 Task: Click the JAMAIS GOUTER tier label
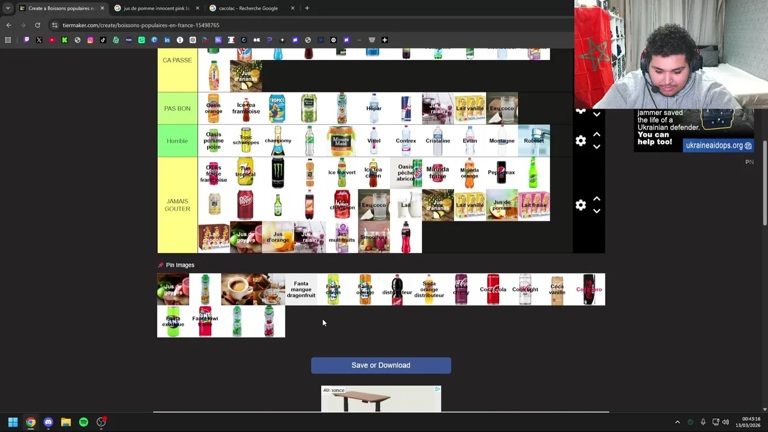click(x=177, y=205)
